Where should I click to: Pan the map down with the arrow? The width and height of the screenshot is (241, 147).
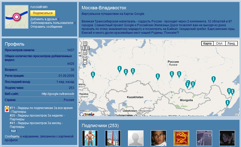pos(85,53)
